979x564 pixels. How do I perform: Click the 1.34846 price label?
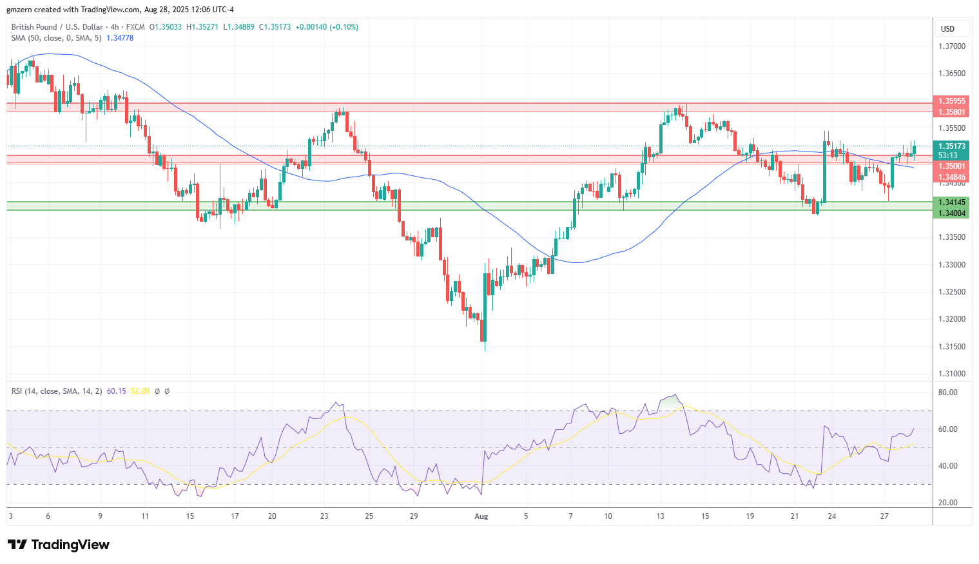(x=951, y=177)
